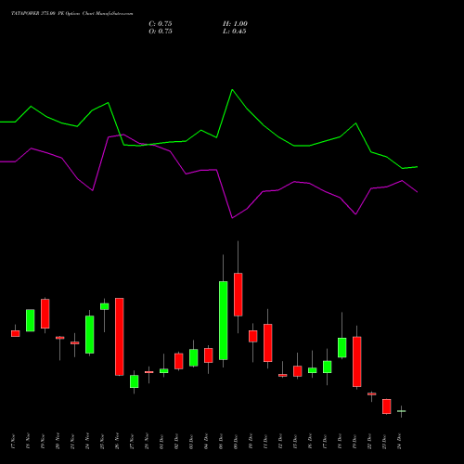Click the tall green candle for 08 Dec
The image size is (464, 464).
click(x=224, y=320)
